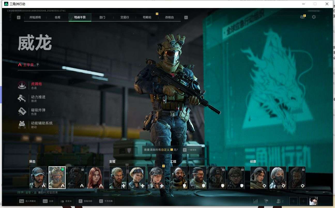Close the 三角洲行动 window
335x208 pixels.
pyautogui.click(x=327, y=4)
